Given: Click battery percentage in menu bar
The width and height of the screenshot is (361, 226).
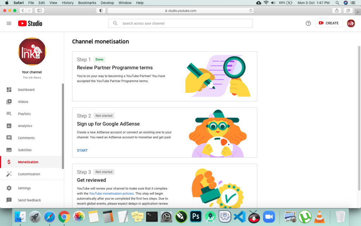Looking at the screenshot, I should coord(282,3).
